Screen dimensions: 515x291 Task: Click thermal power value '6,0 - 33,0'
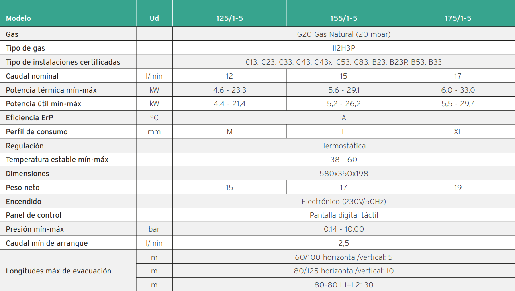[x=458, y=90]
